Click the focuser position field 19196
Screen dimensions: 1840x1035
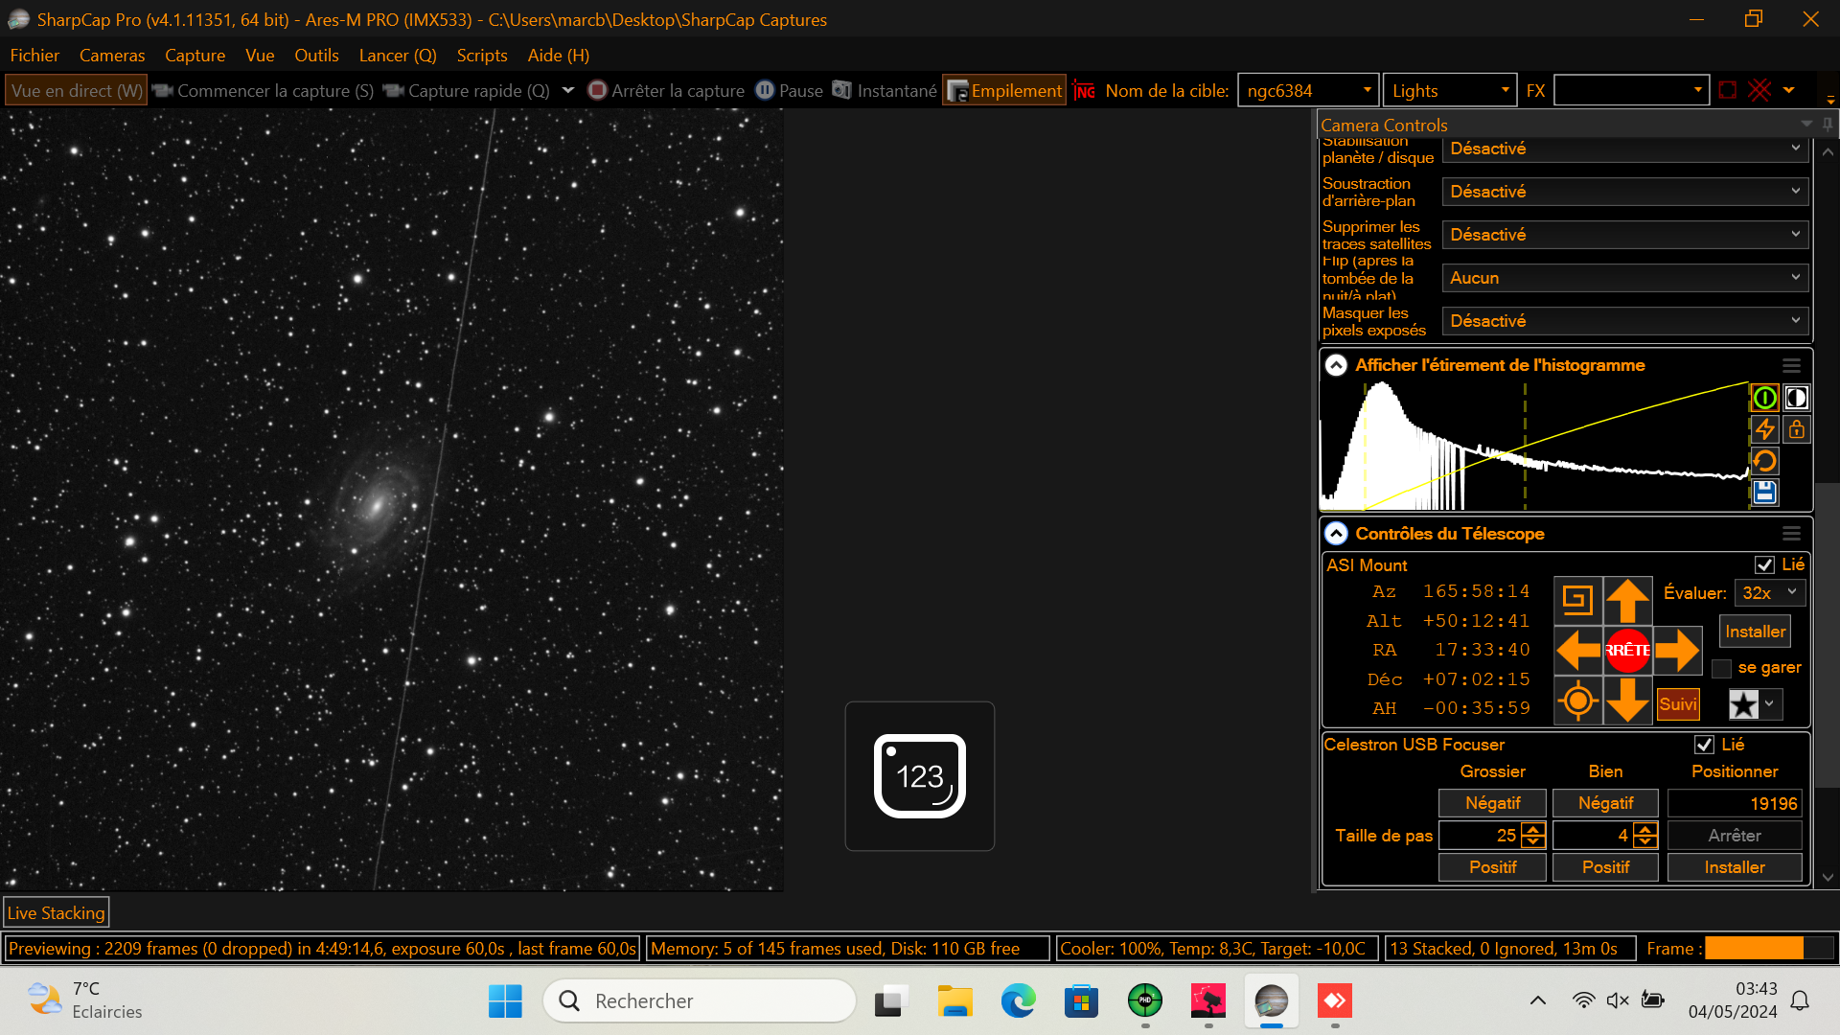click(x=1735, y=803)
